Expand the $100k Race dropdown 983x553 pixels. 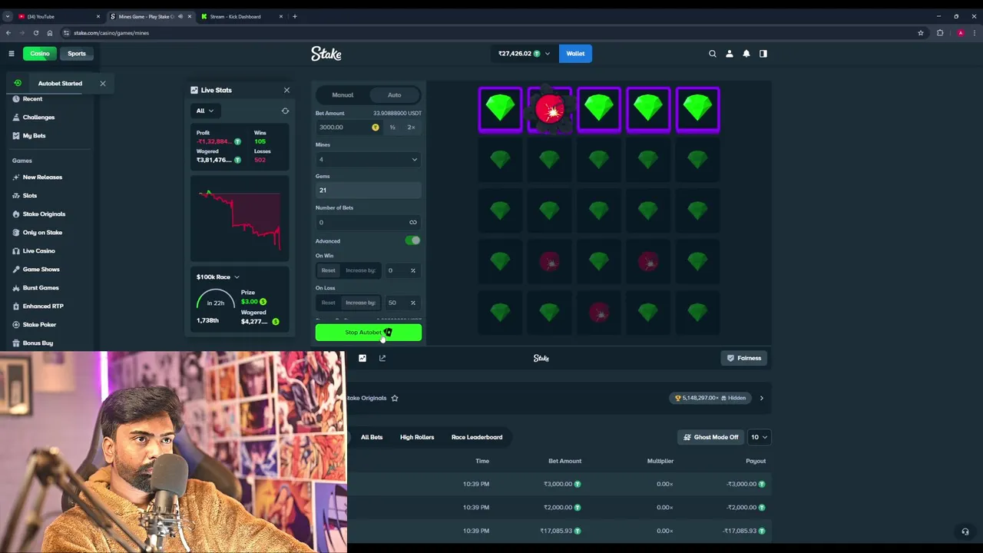point(217,277)
